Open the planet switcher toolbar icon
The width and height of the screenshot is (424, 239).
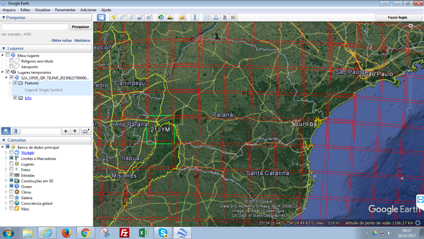[182, 17]
